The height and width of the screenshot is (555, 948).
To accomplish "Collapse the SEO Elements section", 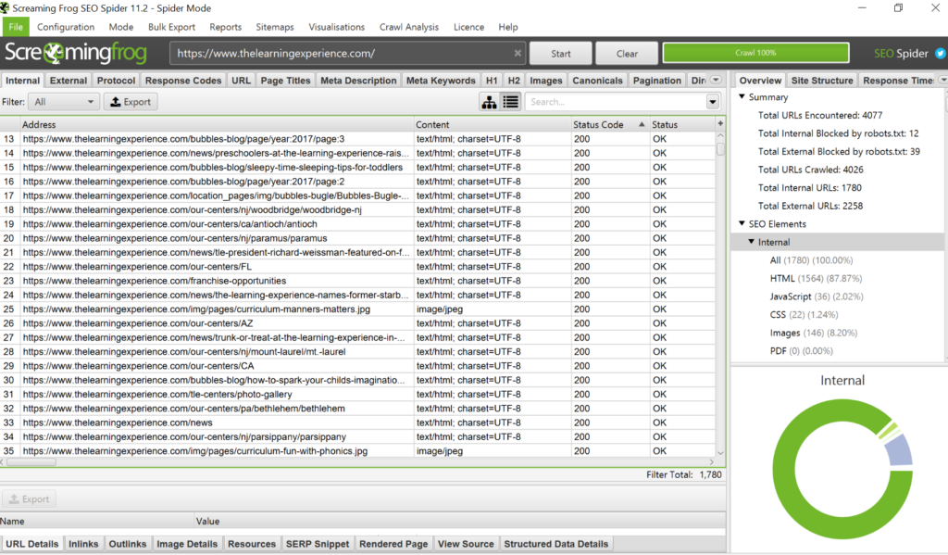I will 742,224.
